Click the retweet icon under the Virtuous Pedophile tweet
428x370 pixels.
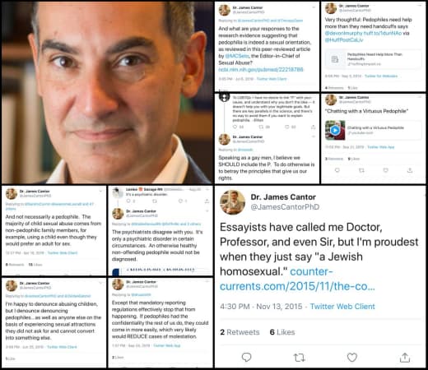point(361,170)
